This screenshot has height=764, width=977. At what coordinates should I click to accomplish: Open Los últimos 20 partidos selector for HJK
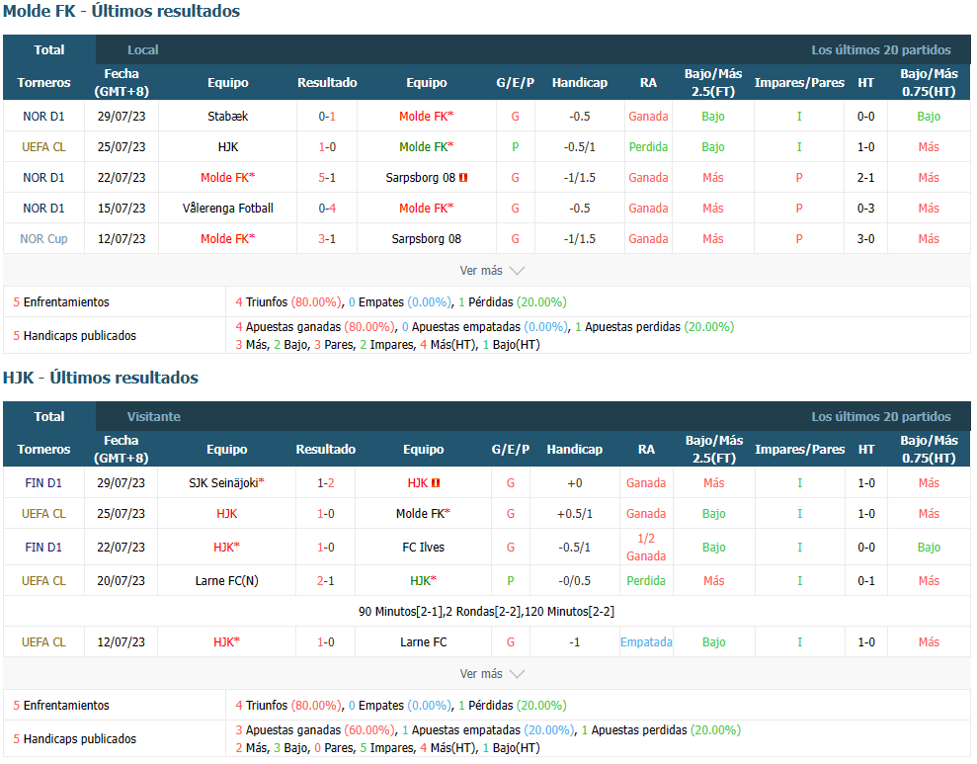point(880,416)
